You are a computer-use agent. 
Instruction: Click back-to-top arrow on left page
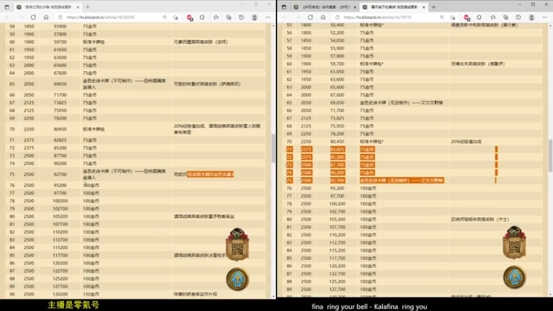coord(237,279)
